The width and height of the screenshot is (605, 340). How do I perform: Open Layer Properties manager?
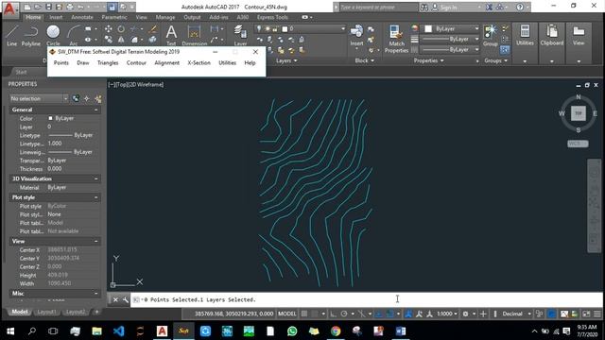tap(240, 36)
